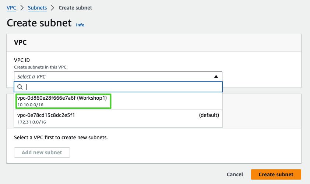Click the (default) tag label
The height and width of the screenshot is (184, 310).
[x=209, y=115]
